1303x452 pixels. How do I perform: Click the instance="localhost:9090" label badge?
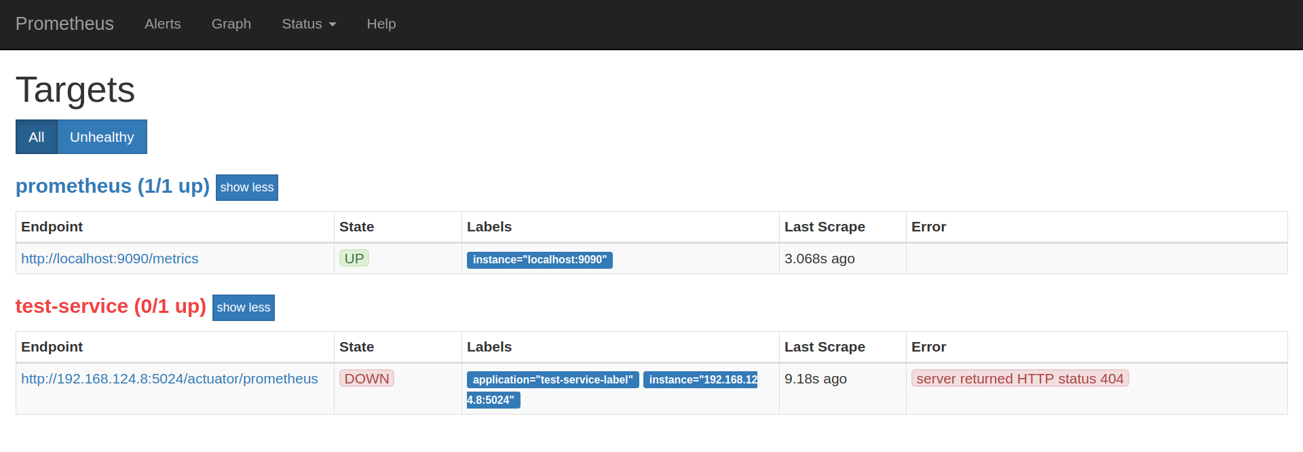540,260
